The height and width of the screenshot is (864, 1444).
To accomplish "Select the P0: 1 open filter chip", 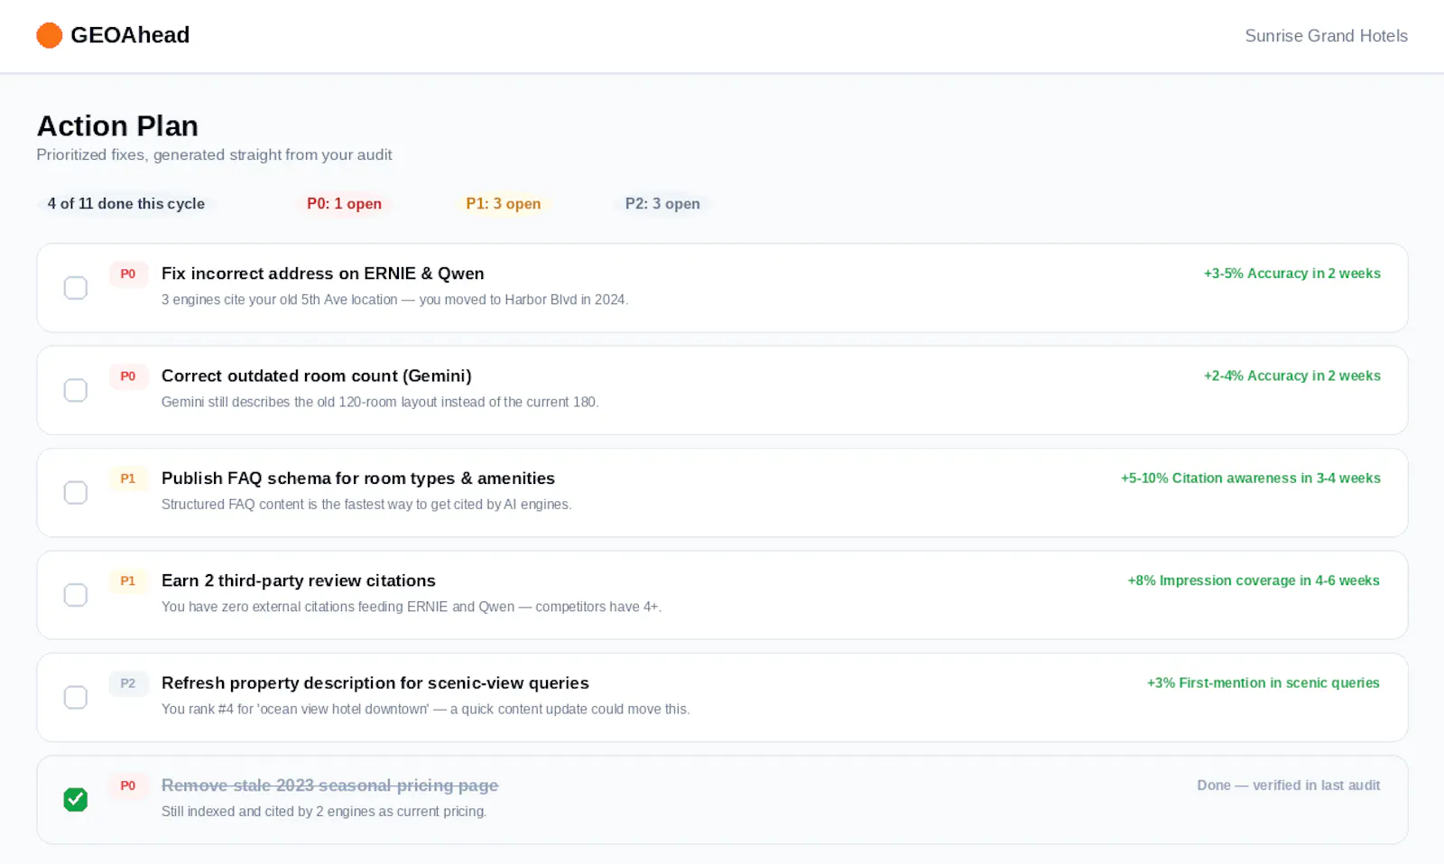I will coord(344,204).
